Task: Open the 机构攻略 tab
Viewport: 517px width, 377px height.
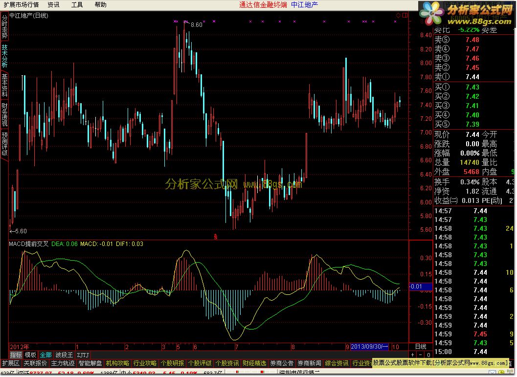Action: 117,363
